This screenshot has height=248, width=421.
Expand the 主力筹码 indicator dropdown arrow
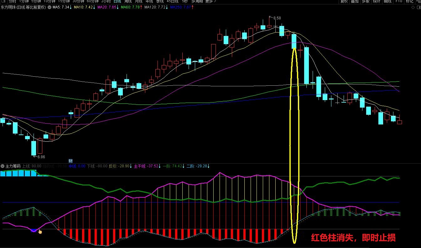[3, 166]
